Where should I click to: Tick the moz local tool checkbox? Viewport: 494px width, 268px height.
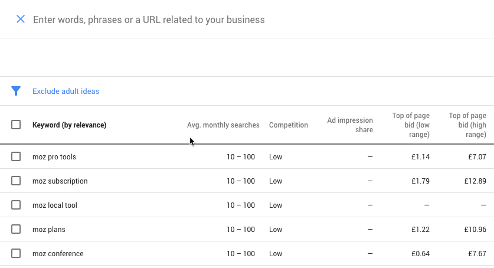click(x=16, y=205)
